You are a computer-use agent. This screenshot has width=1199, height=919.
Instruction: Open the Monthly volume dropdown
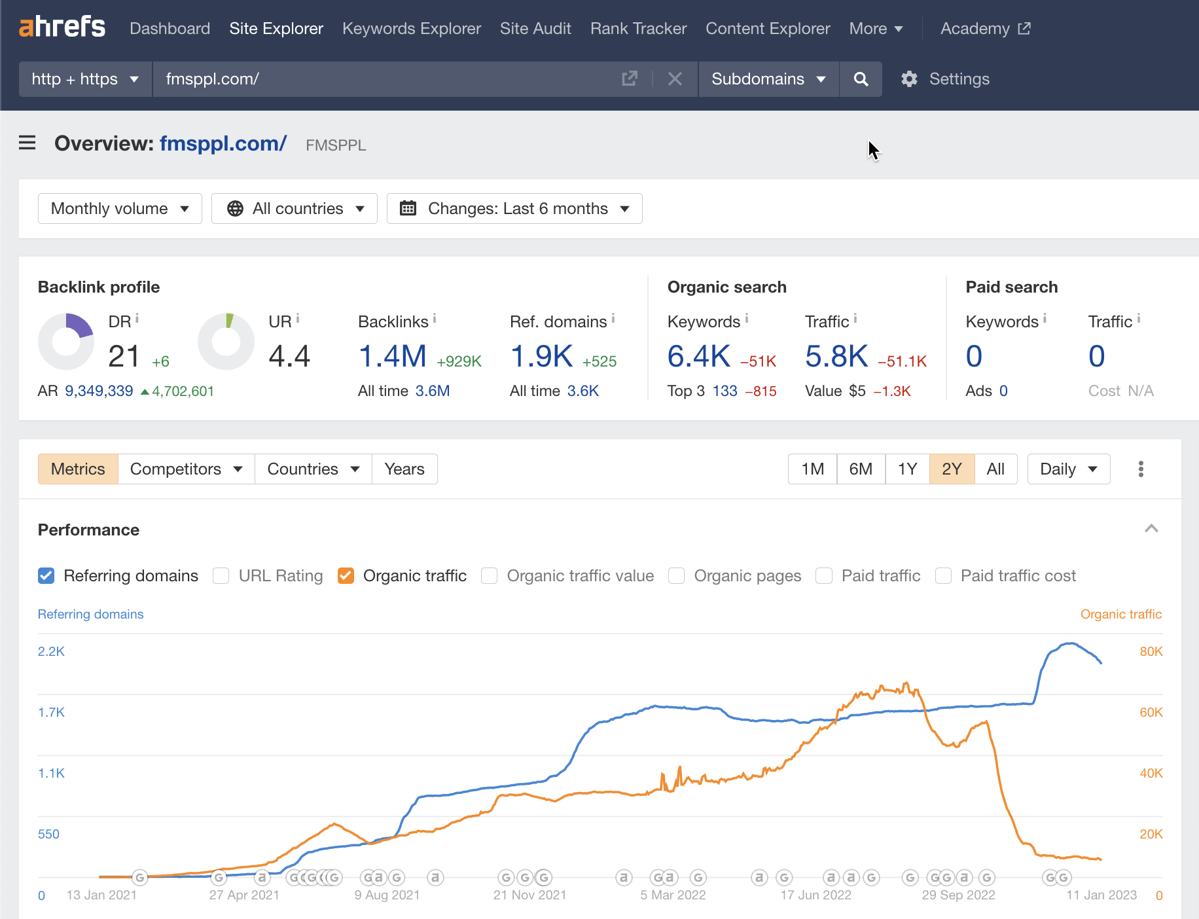(x=120, y=208)
